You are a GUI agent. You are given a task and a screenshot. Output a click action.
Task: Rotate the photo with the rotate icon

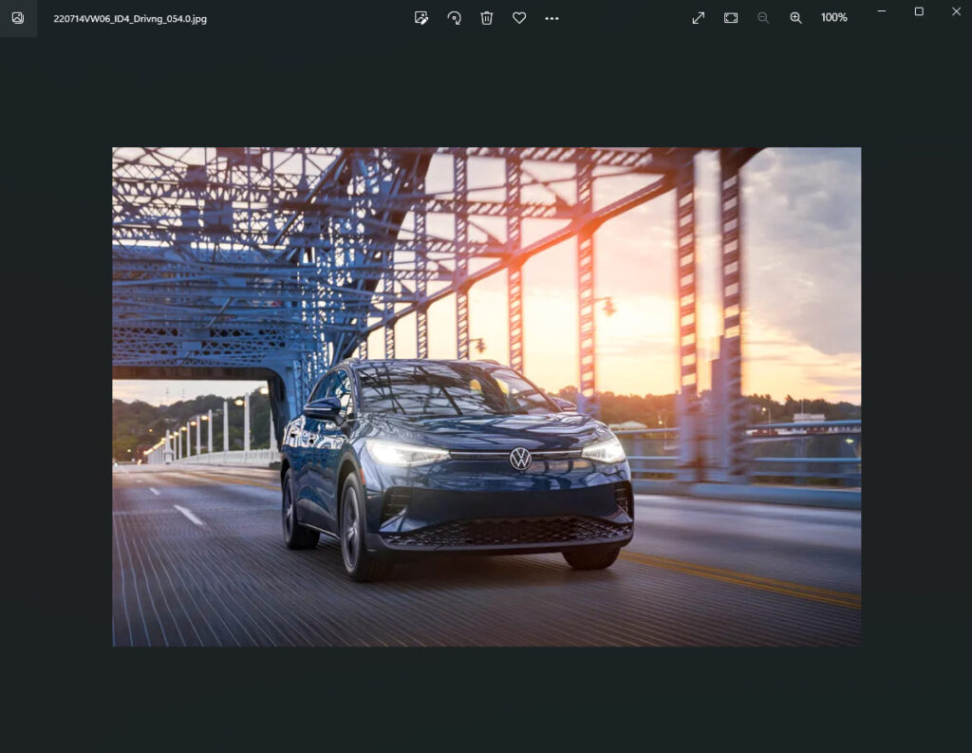455,17
